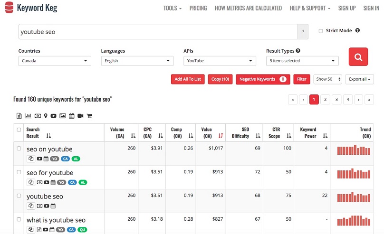Sort by Value (CA) column arrow
384x234 pixels.
(221, 136)
